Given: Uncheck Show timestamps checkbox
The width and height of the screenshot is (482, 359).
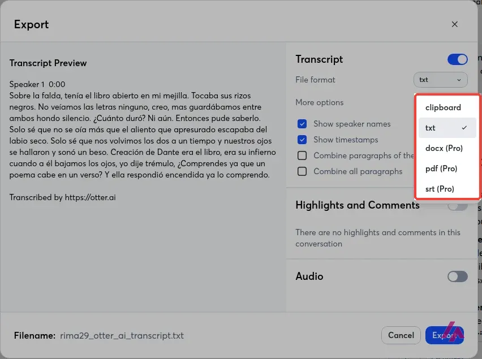Looking at the screenshot, I should [302, 140].
